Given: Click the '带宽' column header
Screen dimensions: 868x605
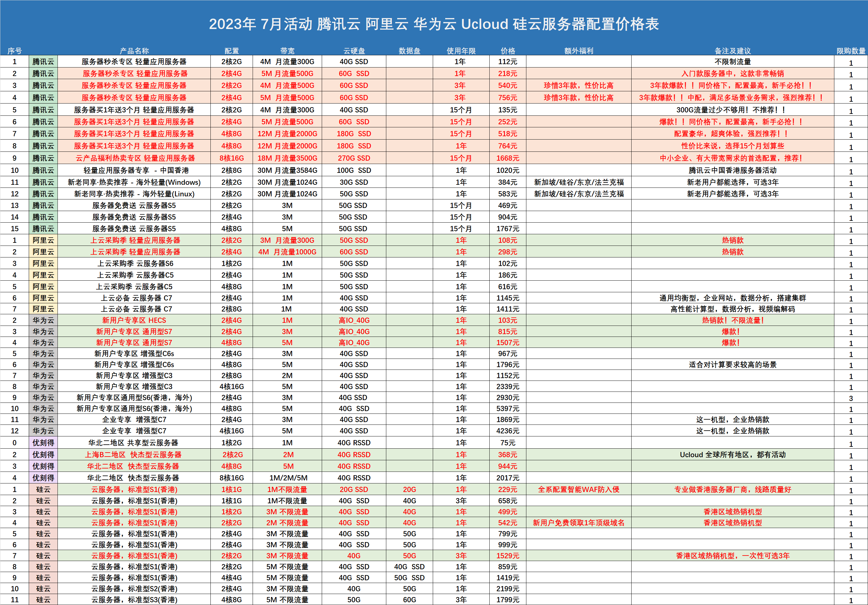Looking at the screenshot, I should point(287,51).
